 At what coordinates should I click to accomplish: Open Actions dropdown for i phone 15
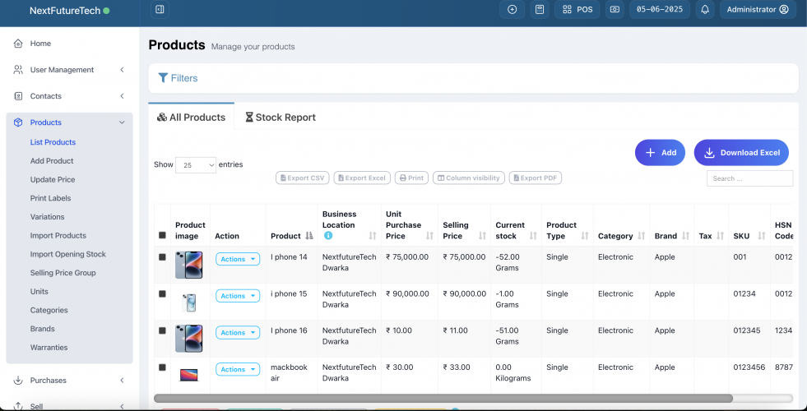[238, 296]
